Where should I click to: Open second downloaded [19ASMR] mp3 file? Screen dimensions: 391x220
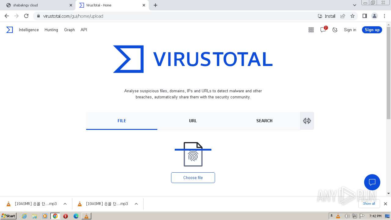103,204
